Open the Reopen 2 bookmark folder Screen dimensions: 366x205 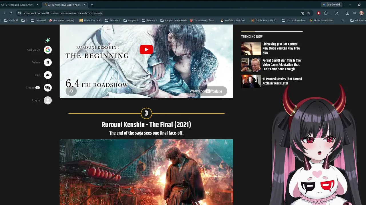pos(131,20)
